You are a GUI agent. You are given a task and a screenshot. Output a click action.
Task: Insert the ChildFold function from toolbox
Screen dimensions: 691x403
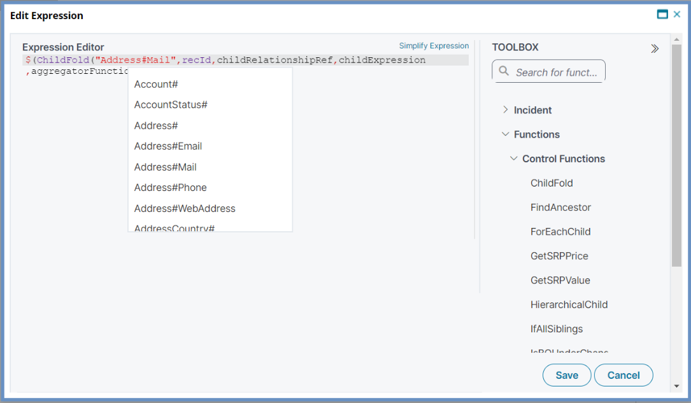point(552,183)
